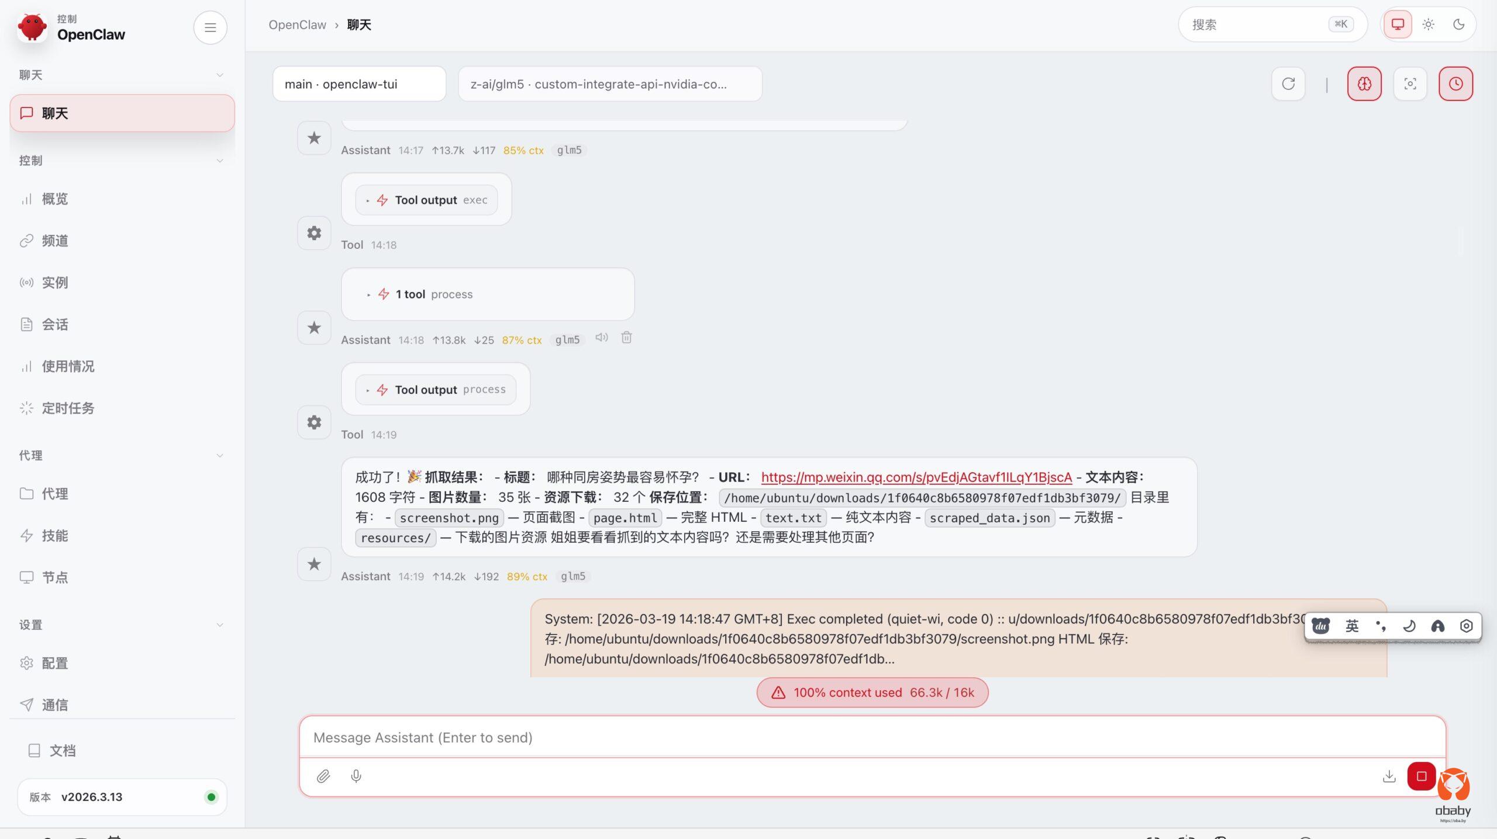Screen dimensions: 1497x839
Task: Open 定时任务 in the sidebar
Action: point(68,408)
